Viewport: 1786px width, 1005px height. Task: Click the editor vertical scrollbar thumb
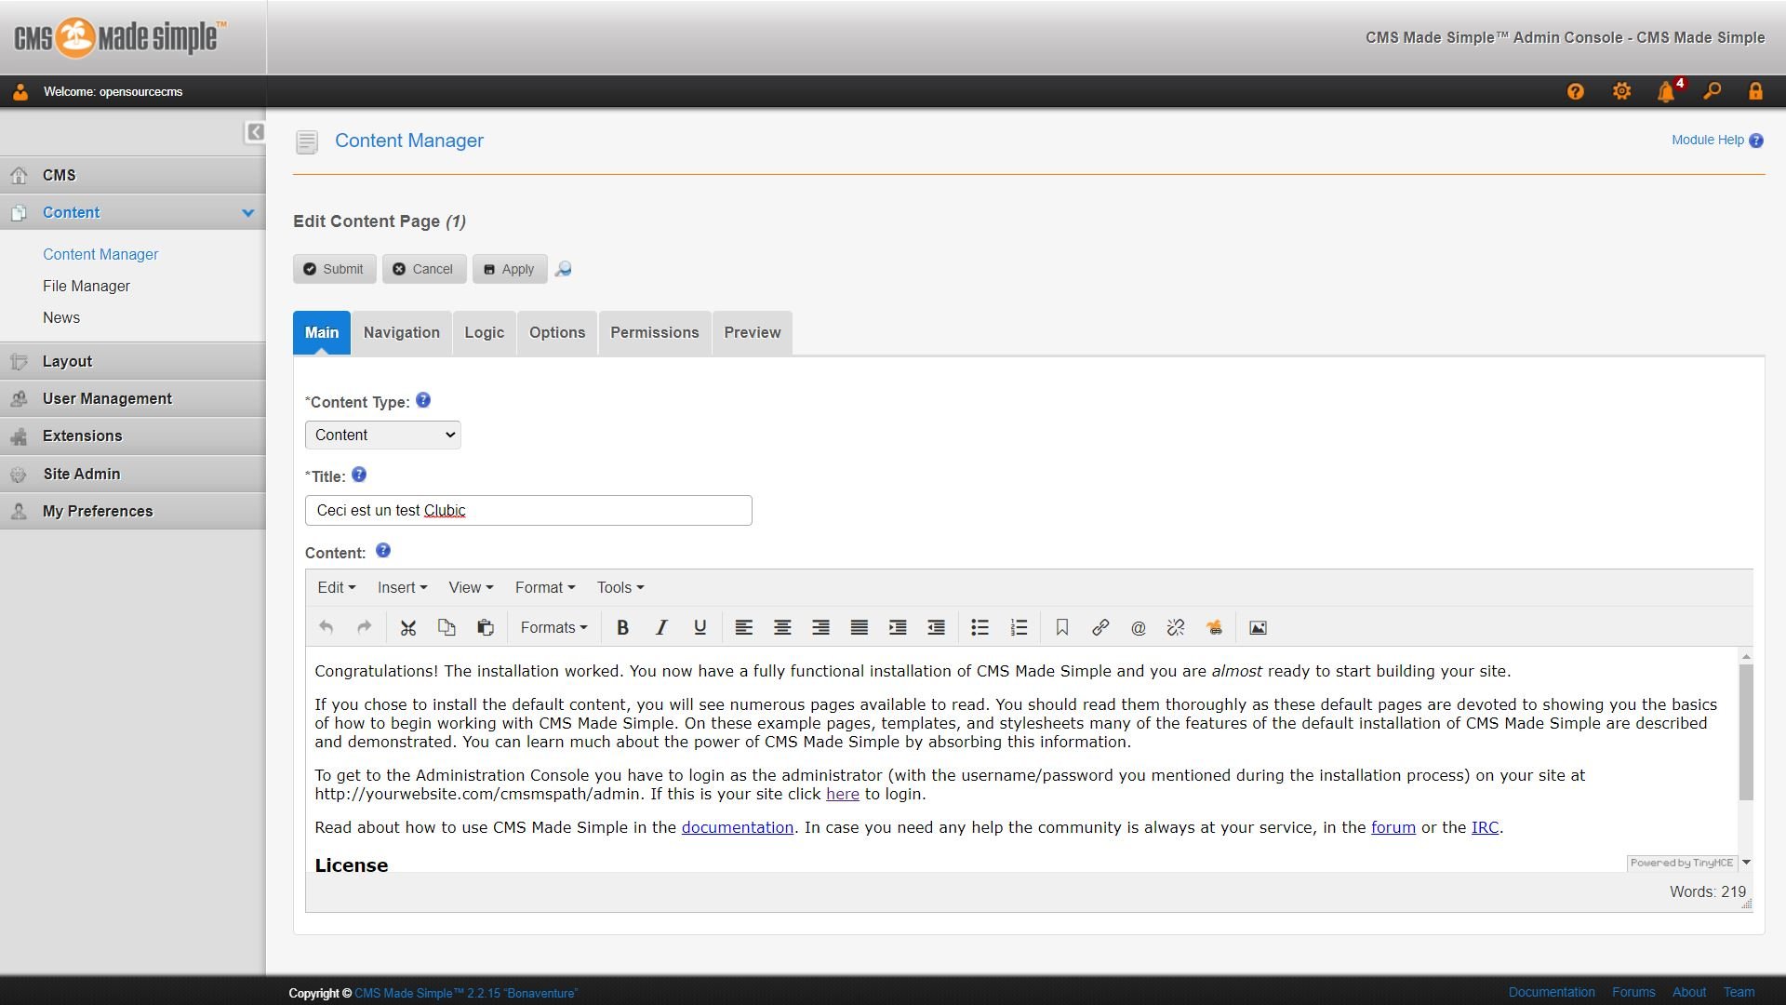click(x=1746, y=732)
